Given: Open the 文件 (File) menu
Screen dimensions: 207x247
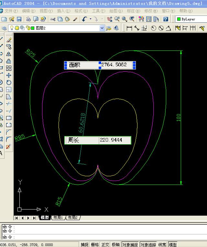Looking at the screenshot, I should coord(11,11).
